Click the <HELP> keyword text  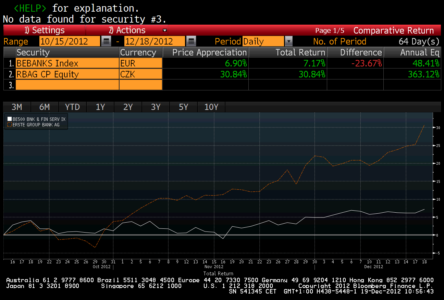coord(30,8)
